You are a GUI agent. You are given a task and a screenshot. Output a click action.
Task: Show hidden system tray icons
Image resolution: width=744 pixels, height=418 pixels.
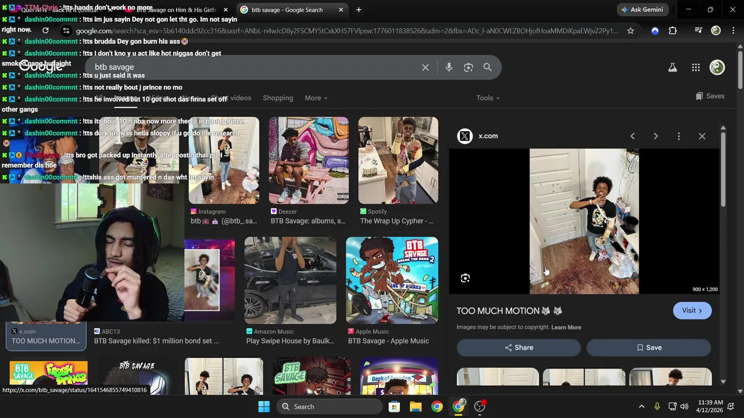tap(641, 406)
